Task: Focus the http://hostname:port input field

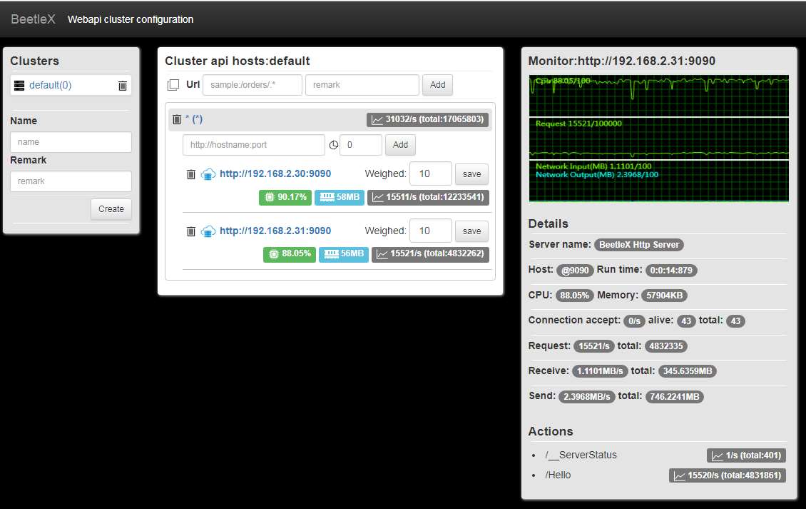Action: (254, 145)
